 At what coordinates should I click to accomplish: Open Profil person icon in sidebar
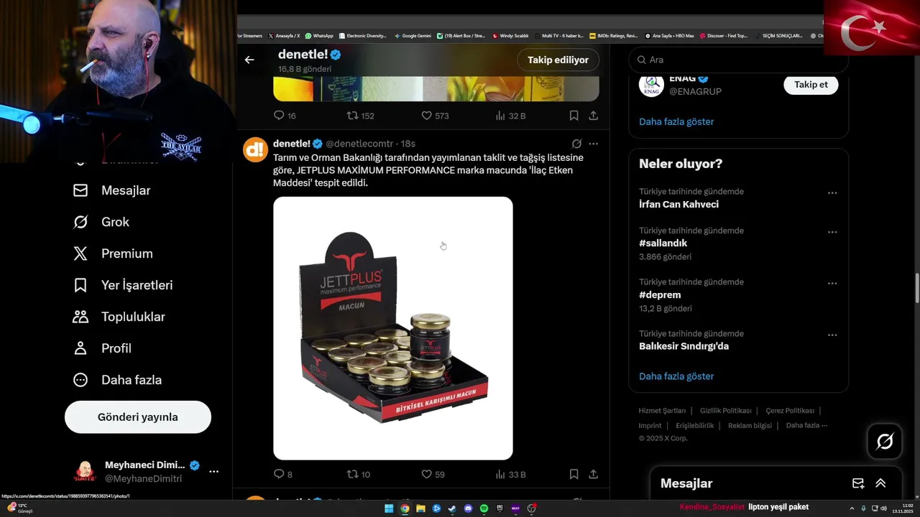tap(80, 348)
